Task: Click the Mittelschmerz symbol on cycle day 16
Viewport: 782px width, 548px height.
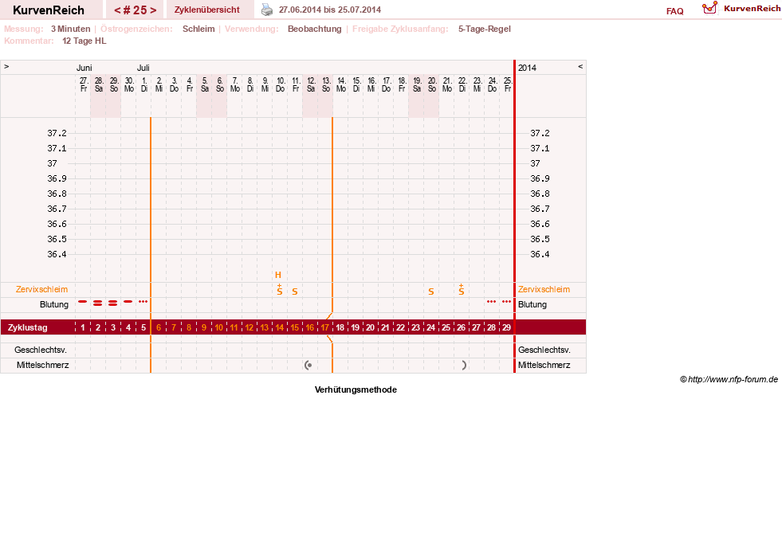Action: [308, 365]
